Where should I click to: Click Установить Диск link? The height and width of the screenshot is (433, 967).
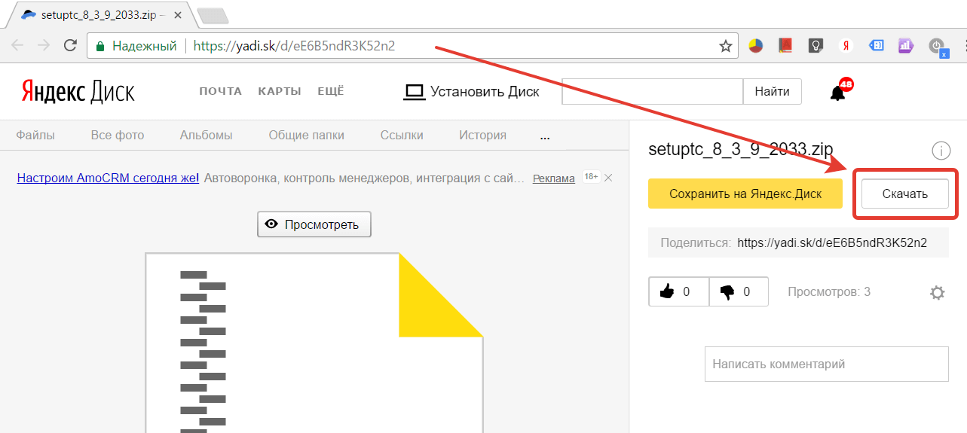[x=472, y=92]
